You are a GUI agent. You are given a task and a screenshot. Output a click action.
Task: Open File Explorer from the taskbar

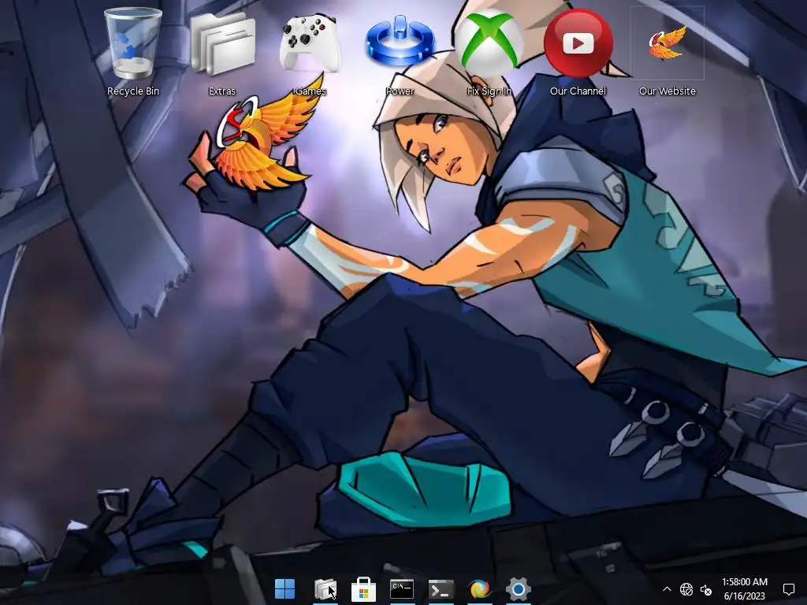[x=325, y=589]
